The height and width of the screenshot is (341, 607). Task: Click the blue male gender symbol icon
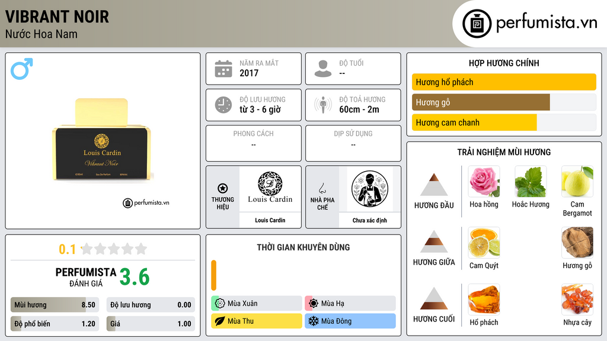pyautogui.click(x=22, y=69)
